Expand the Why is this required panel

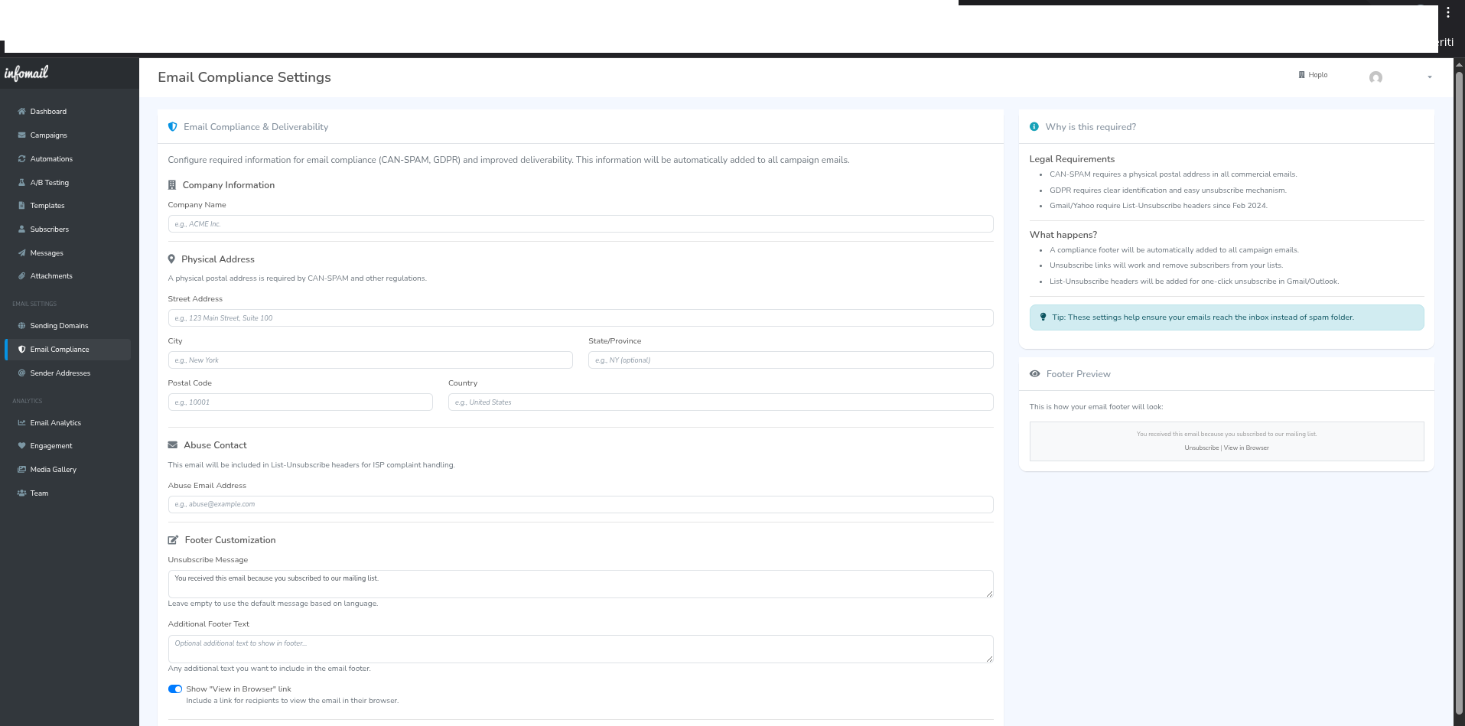tap(1092, 126)
